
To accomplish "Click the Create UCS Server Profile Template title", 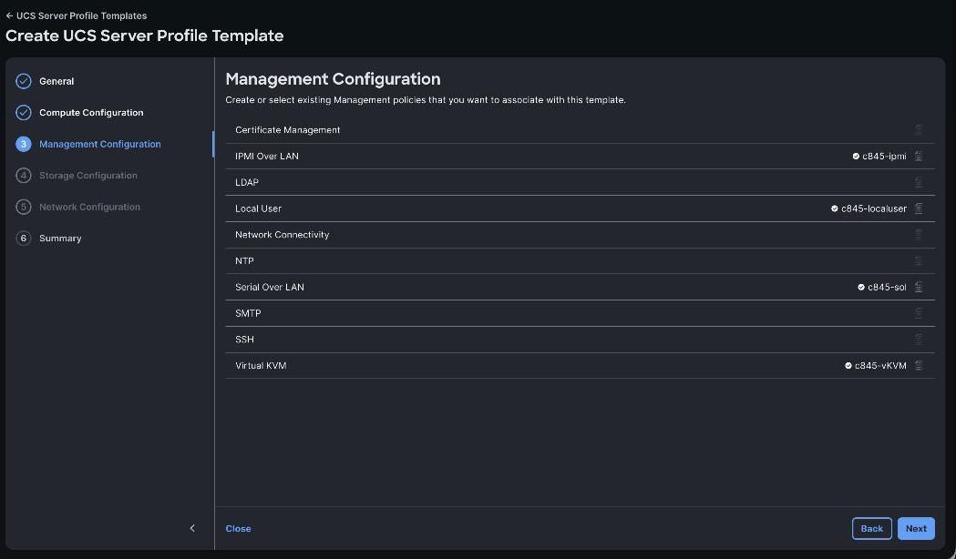I will tap(145, 36).
